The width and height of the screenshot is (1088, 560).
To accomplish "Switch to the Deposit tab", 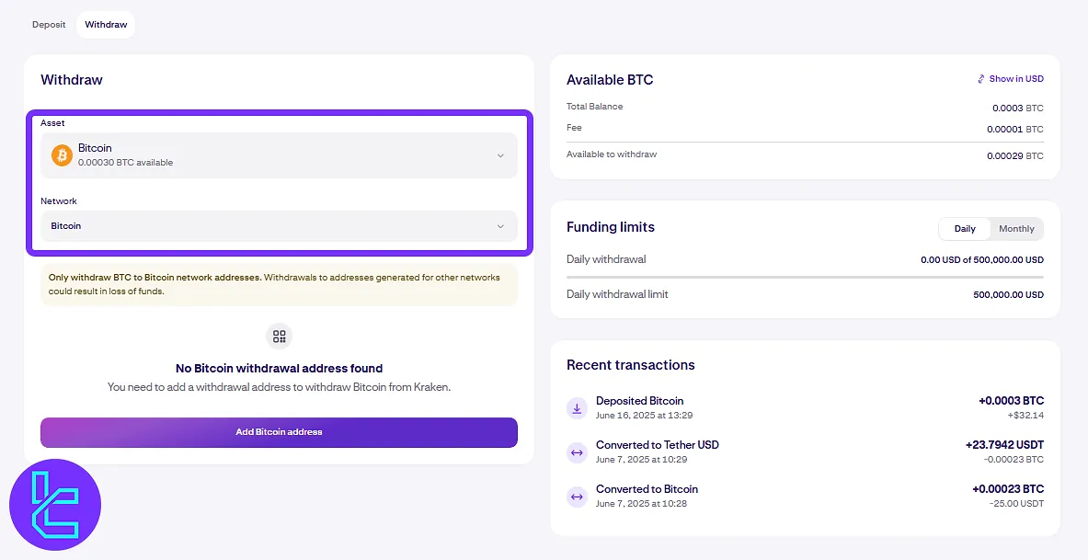I will (x=49, y=25).
